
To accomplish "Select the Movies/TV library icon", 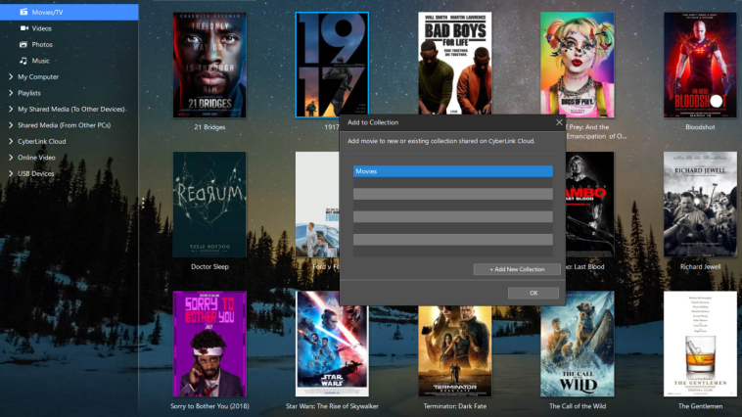I will point(23,12).
